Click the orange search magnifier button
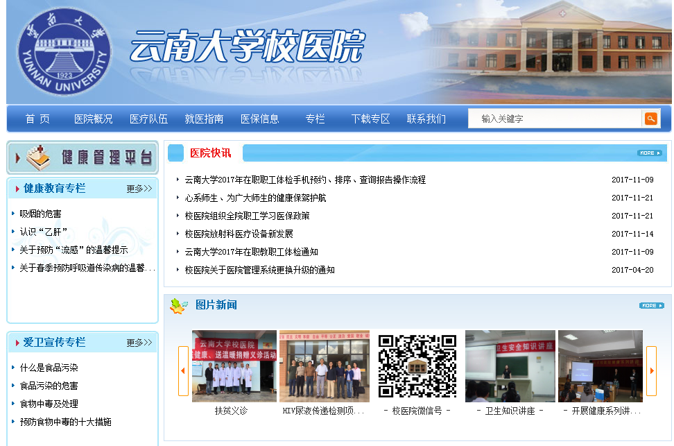Image resolution: width=674 pixels, height=446 pixels. tap(651, 119)
